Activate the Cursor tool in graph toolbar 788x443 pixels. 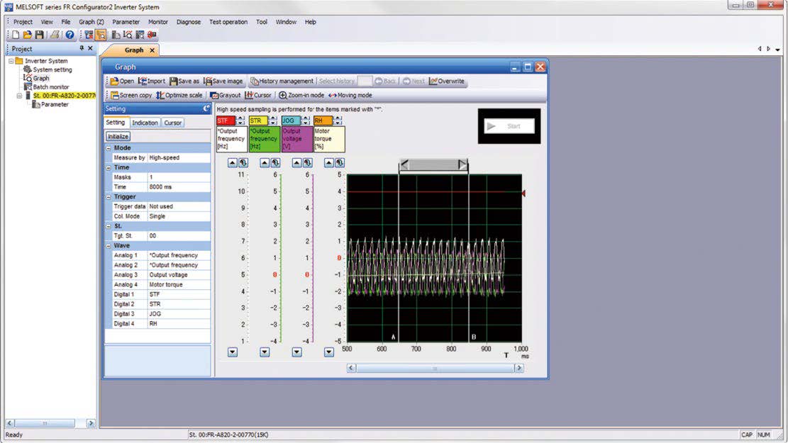tap(257, 95)
